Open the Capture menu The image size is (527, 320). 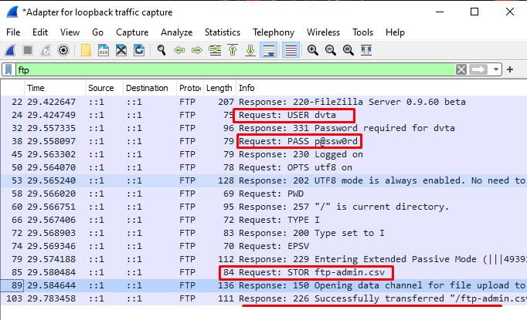point(132,32)
